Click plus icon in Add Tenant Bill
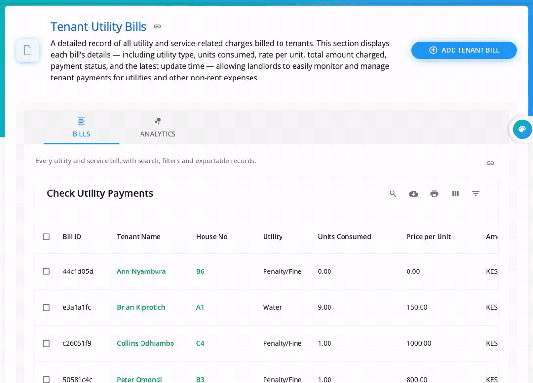Screen dimensions: 533x383 pyautogui.click(x=433, y=50)
